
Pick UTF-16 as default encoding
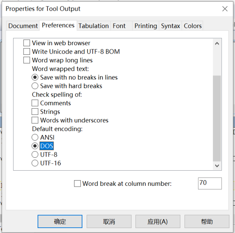[x=35, y=163]
